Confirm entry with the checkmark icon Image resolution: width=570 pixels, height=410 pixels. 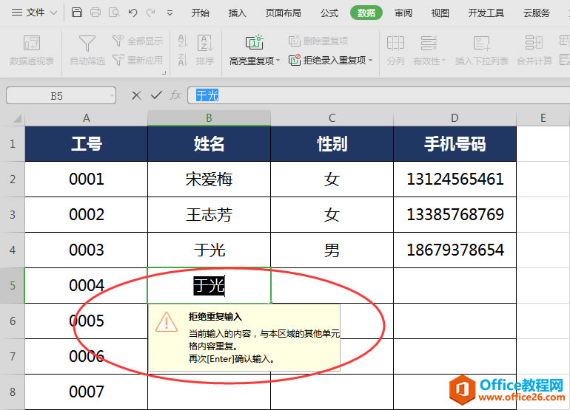pyautogui.click(x=155, y=95)
